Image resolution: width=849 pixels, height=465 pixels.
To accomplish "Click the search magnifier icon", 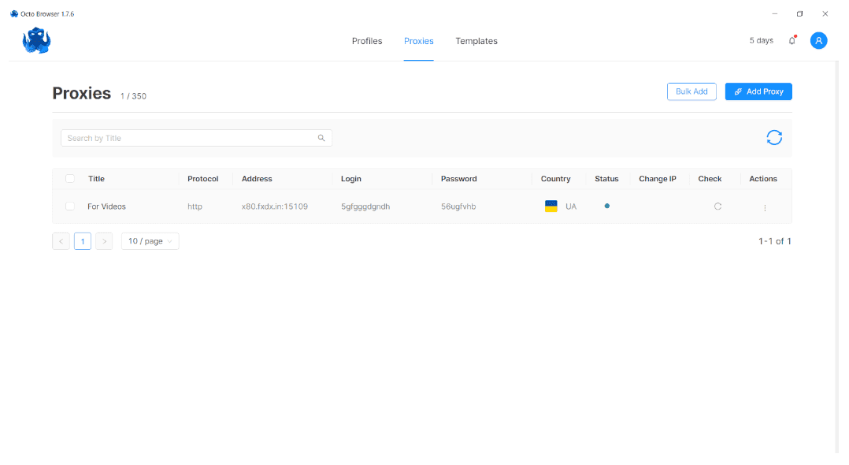I will pos(321,138).
